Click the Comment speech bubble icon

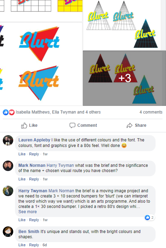(x=72, y=125)
